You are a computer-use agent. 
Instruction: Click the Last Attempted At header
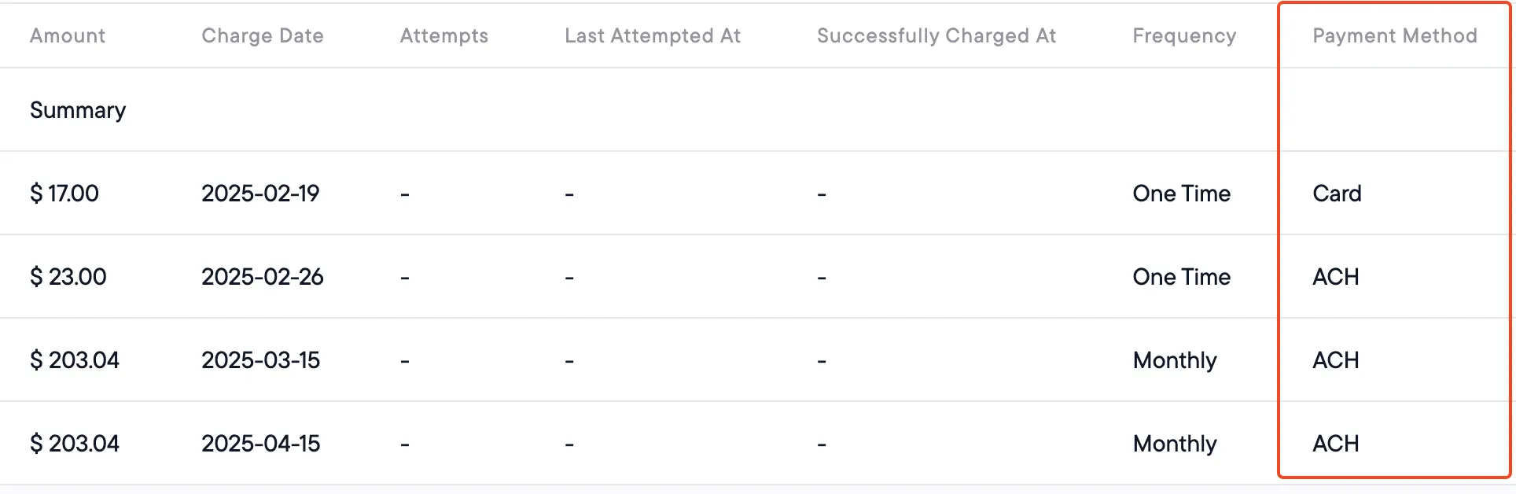click(653, 35)
